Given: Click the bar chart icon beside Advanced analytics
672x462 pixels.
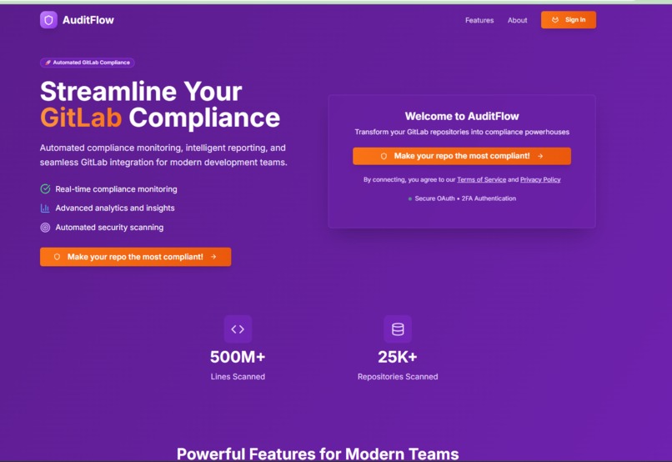Looking at the screenshot, I should coord(45,208).
